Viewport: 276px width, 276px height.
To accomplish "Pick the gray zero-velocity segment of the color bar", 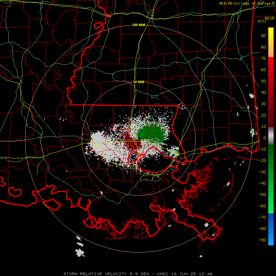I will pos(271,136).
